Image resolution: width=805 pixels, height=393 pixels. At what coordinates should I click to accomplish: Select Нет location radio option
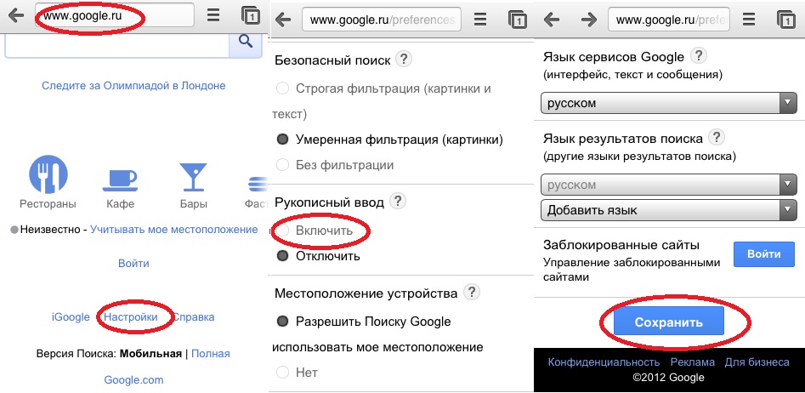click(282, 372)
